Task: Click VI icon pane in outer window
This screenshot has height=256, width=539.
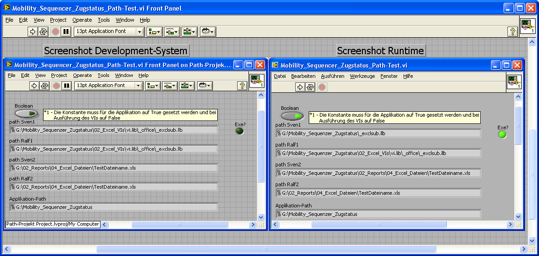Action: click(528, 26)
